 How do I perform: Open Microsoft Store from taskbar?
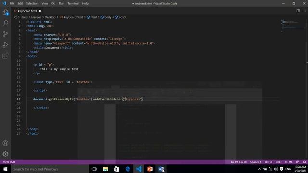point(116,169)
